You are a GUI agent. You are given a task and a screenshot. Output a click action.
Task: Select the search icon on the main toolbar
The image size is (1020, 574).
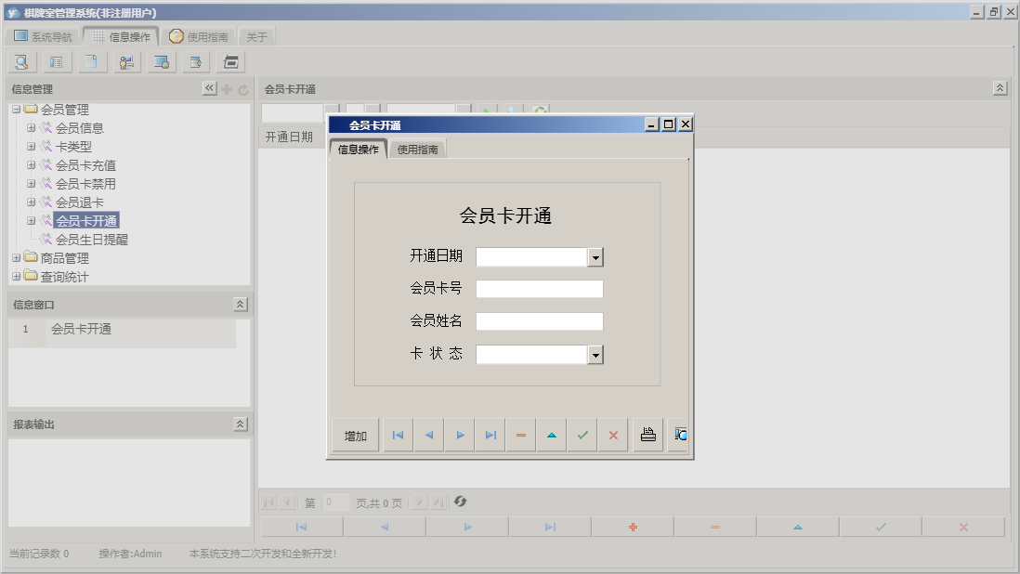pos(21,62)
